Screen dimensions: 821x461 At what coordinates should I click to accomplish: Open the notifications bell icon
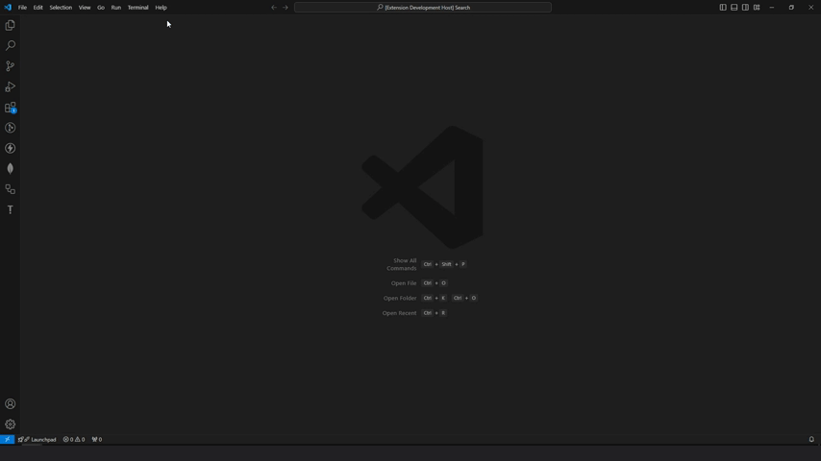tap(811, 440)
